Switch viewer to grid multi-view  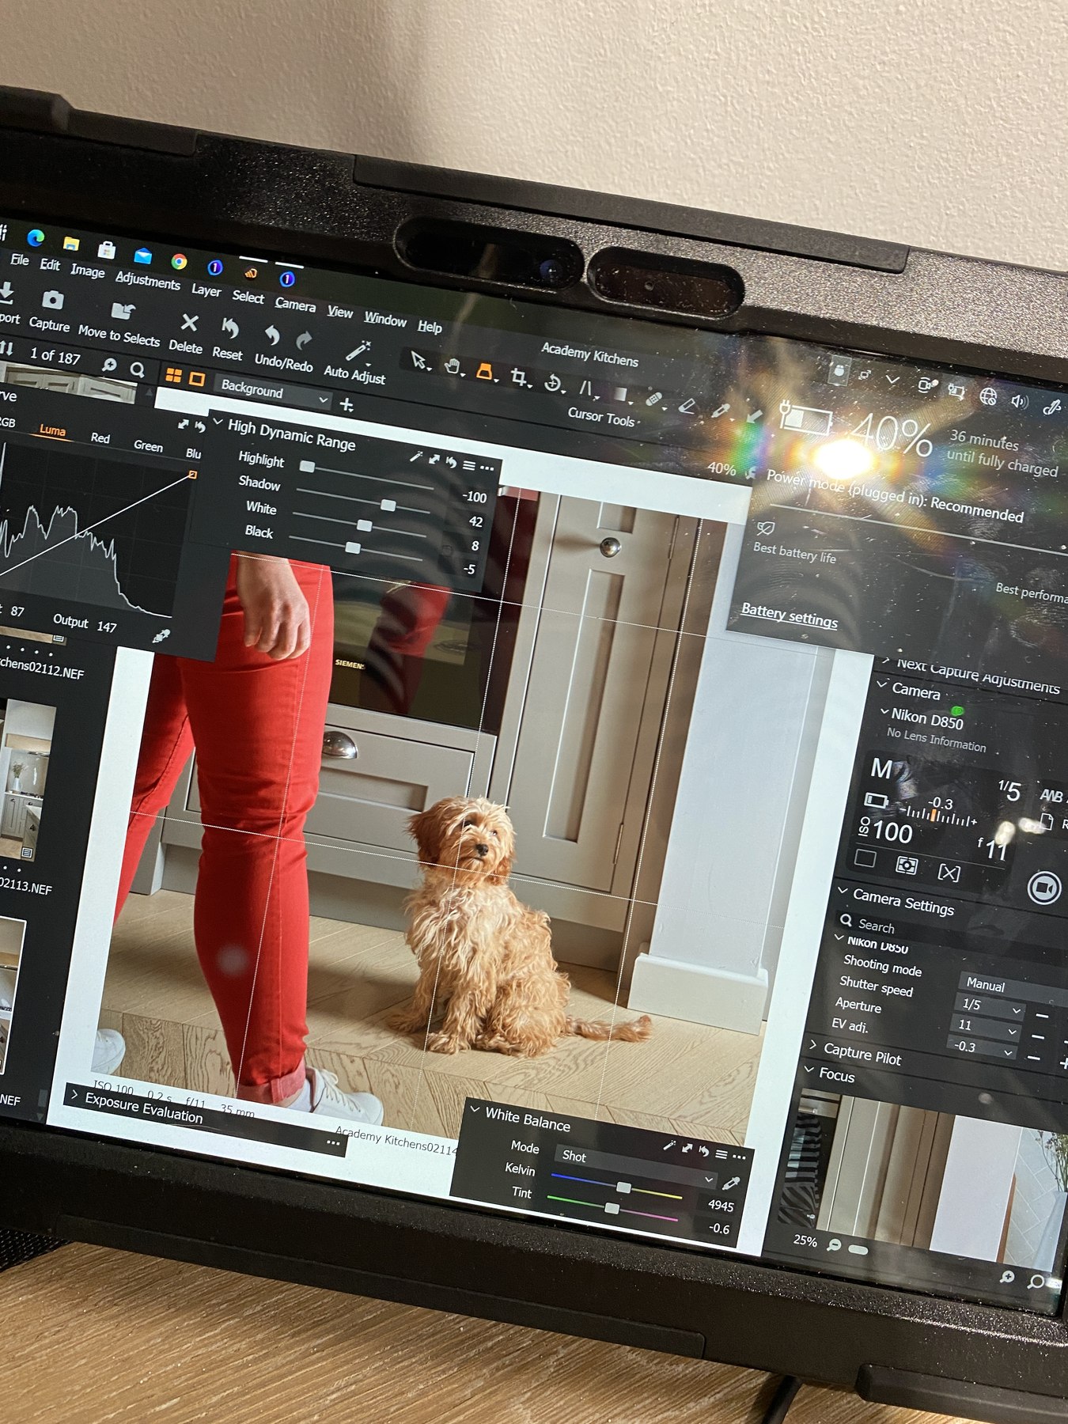(x=173, y=375)
